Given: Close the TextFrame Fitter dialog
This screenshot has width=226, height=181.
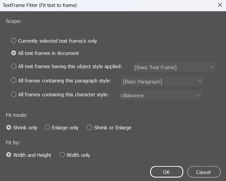Looking at the screenshot, I should pos(220,5).
